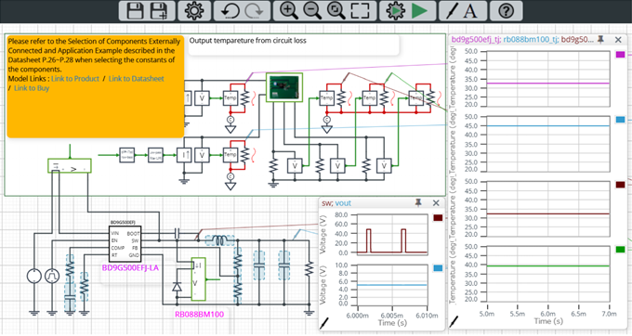The image size is (632, 336).
Task: Open the settings gear in toolbar
Action: [x=194, y=11]
